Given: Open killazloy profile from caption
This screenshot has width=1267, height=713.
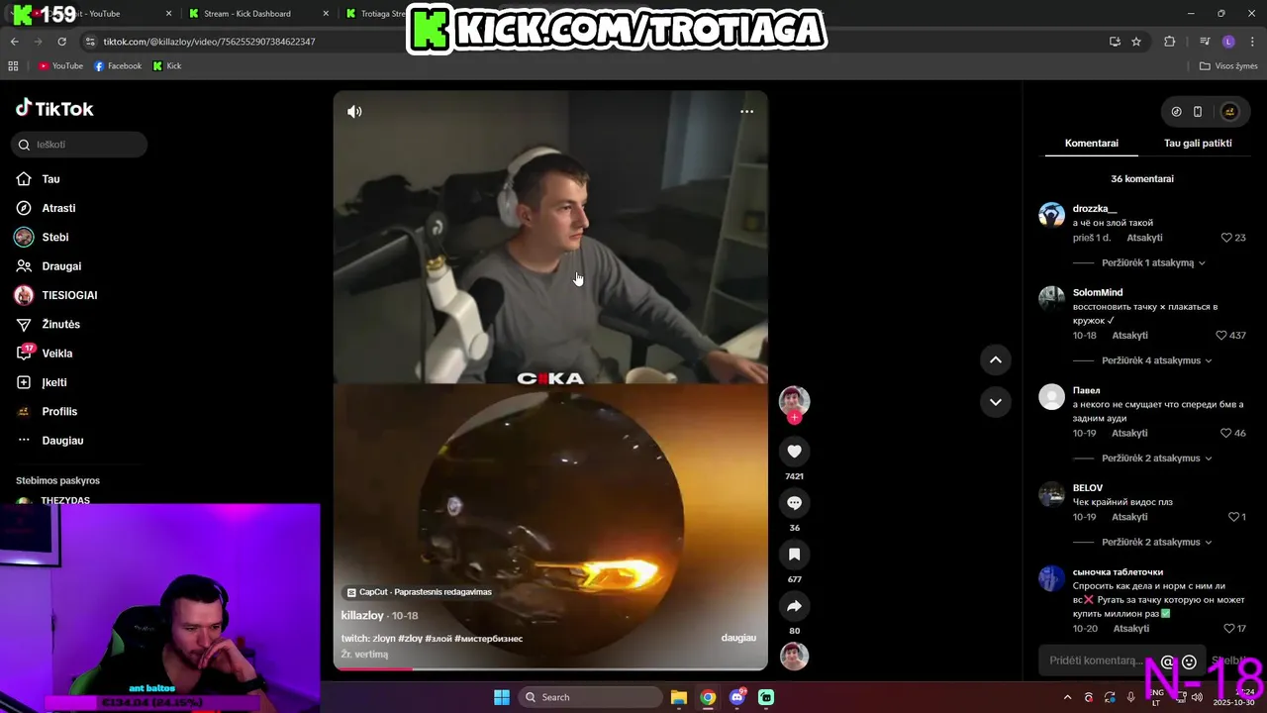Looking at the screenshot, I should click(362, 616).
